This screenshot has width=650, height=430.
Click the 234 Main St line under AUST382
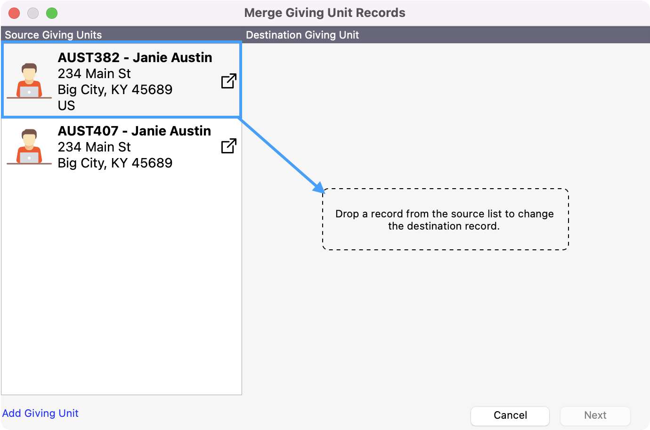click(94, 73)
